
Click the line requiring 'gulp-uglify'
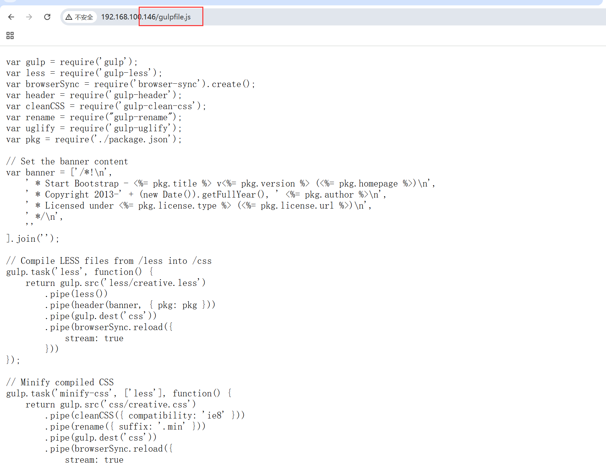[94, 128]
